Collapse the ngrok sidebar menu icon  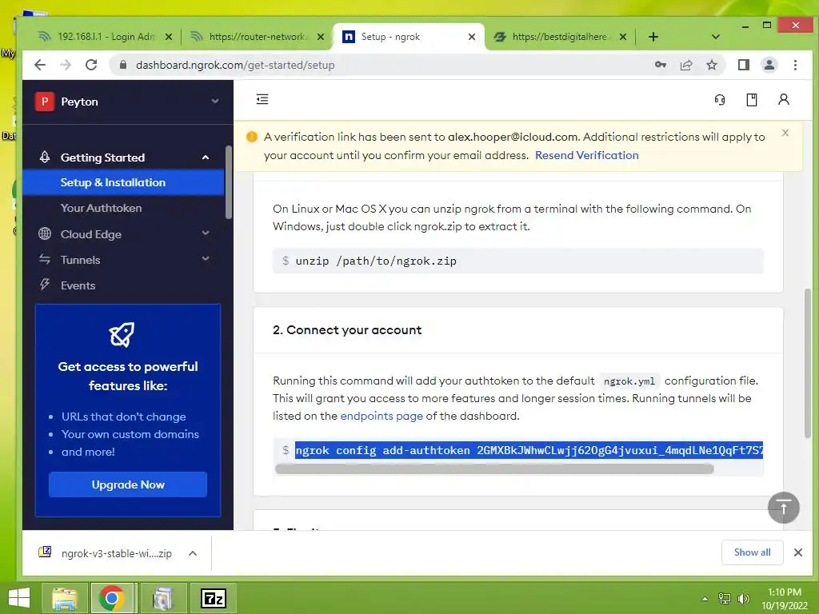click(262, 99)
